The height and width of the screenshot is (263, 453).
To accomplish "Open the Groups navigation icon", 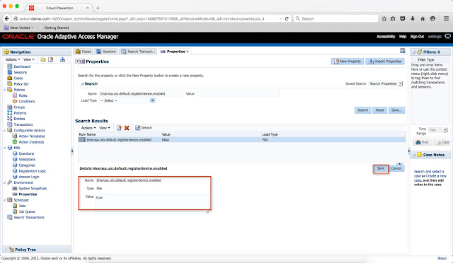I will point(9,107).
